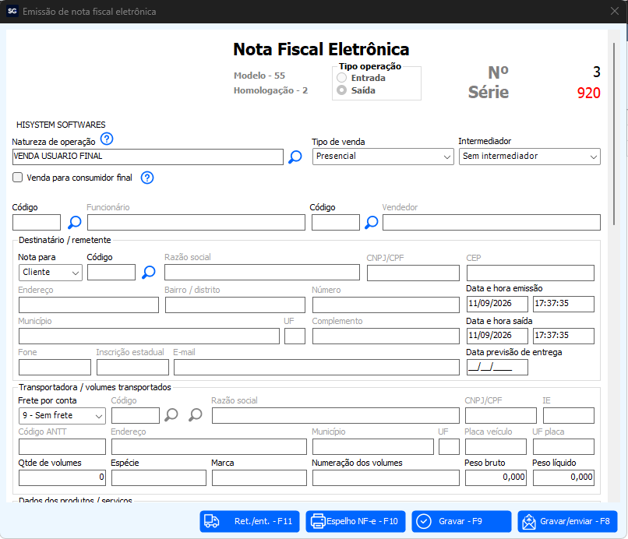Click the Marca field
The height and width of the screenshot is (539, 628).
click(x=259, y=477)
